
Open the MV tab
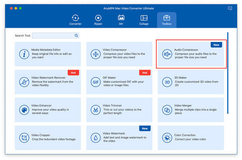coord(121,20)
